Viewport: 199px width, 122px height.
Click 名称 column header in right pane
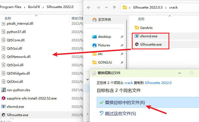(141, 19)
